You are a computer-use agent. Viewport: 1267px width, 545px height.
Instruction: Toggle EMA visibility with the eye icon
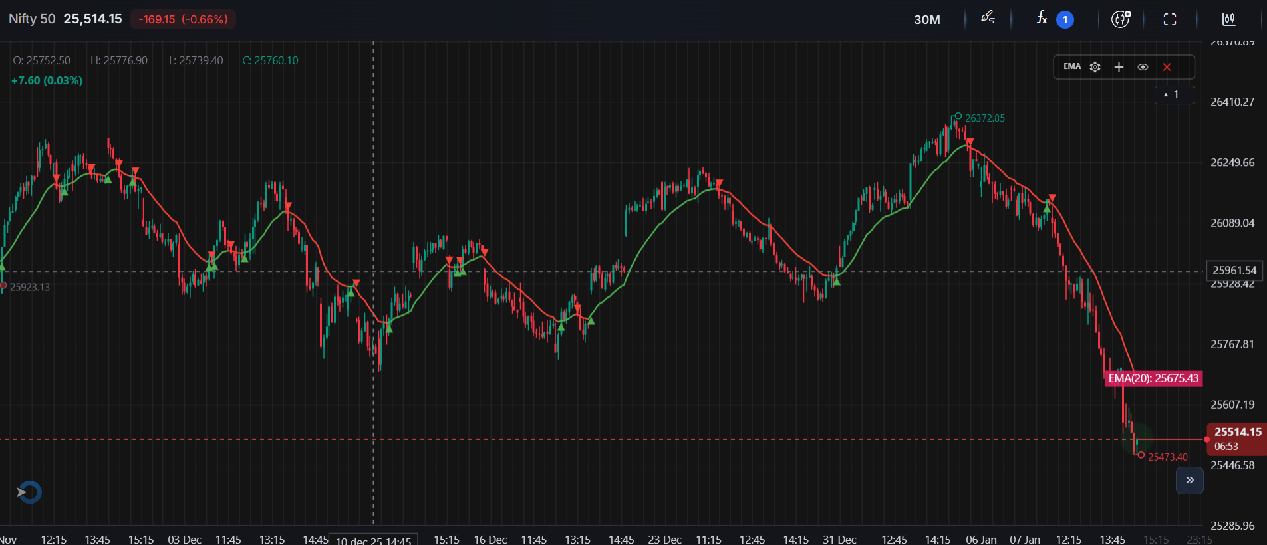click(1143, 67)
